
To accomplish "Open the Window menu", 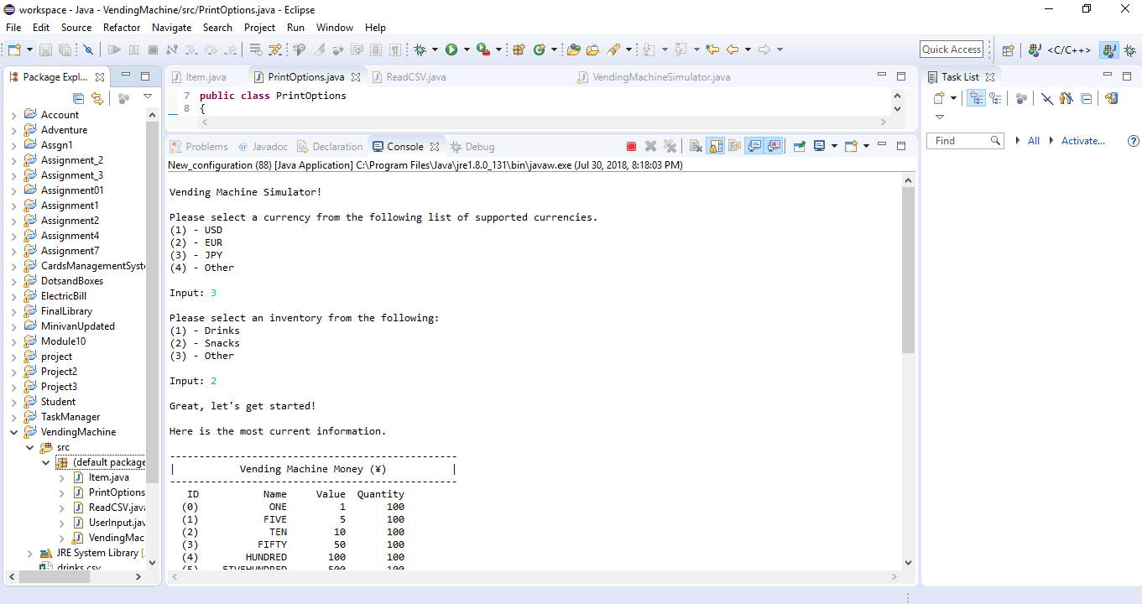I will click(335, 28).
